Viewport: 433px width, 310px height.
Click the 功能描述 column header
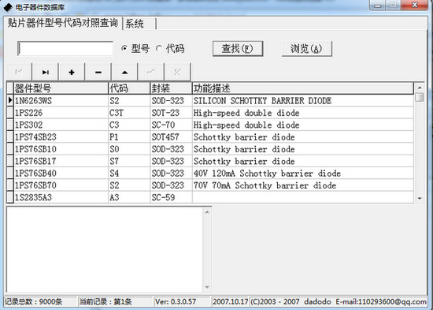point(303,88)
